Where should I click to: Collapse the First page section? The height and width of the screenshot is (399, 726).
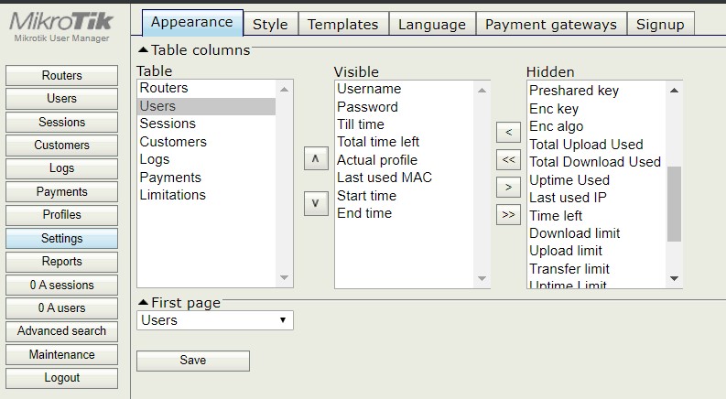click(144, 303)
